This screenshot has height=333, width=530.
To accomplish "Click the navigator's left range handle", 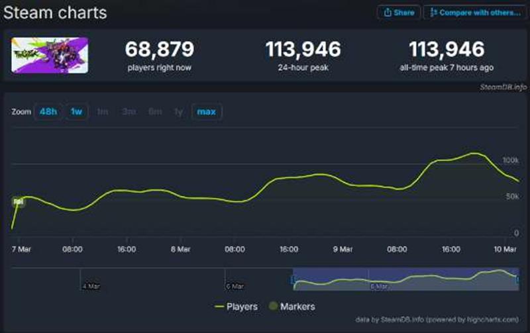I will click(293, 280).
